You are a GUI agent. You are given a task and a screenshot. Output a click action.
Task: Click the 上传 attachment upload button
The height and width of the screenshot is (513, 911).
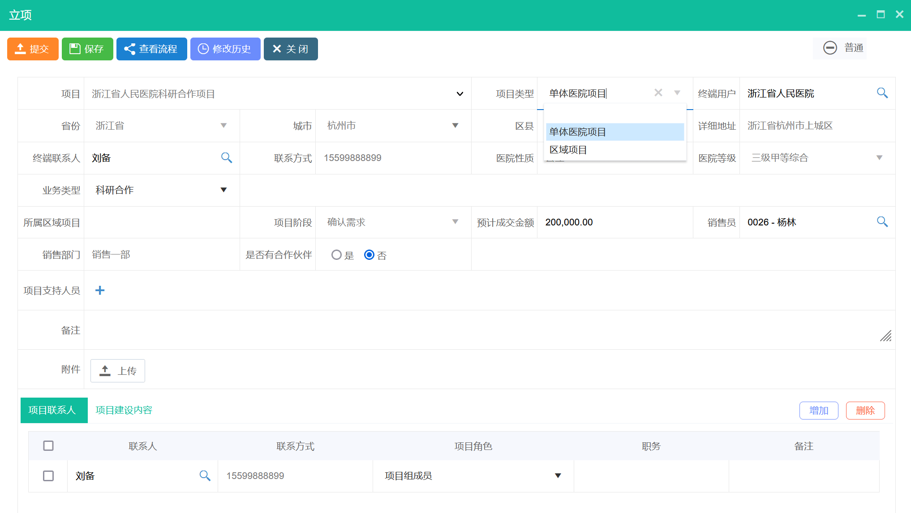tap(118, 371)
